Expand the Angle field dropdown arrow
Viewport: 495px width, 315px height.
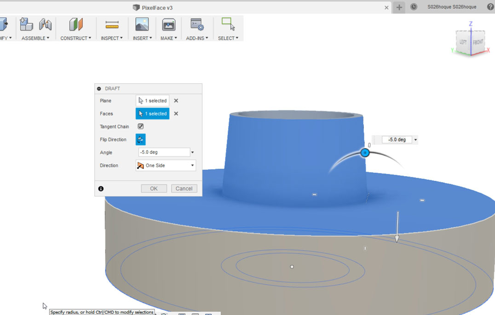point(193,153)
